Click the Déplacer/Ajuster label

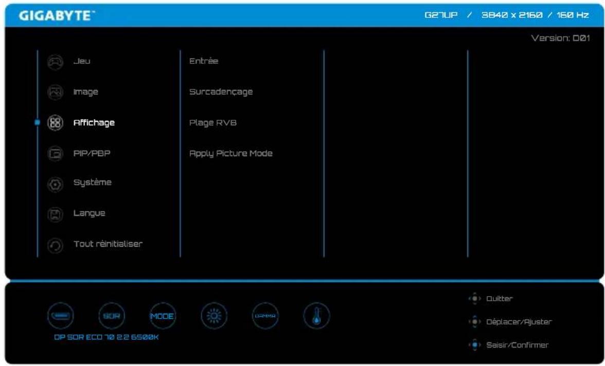point(519,322)
